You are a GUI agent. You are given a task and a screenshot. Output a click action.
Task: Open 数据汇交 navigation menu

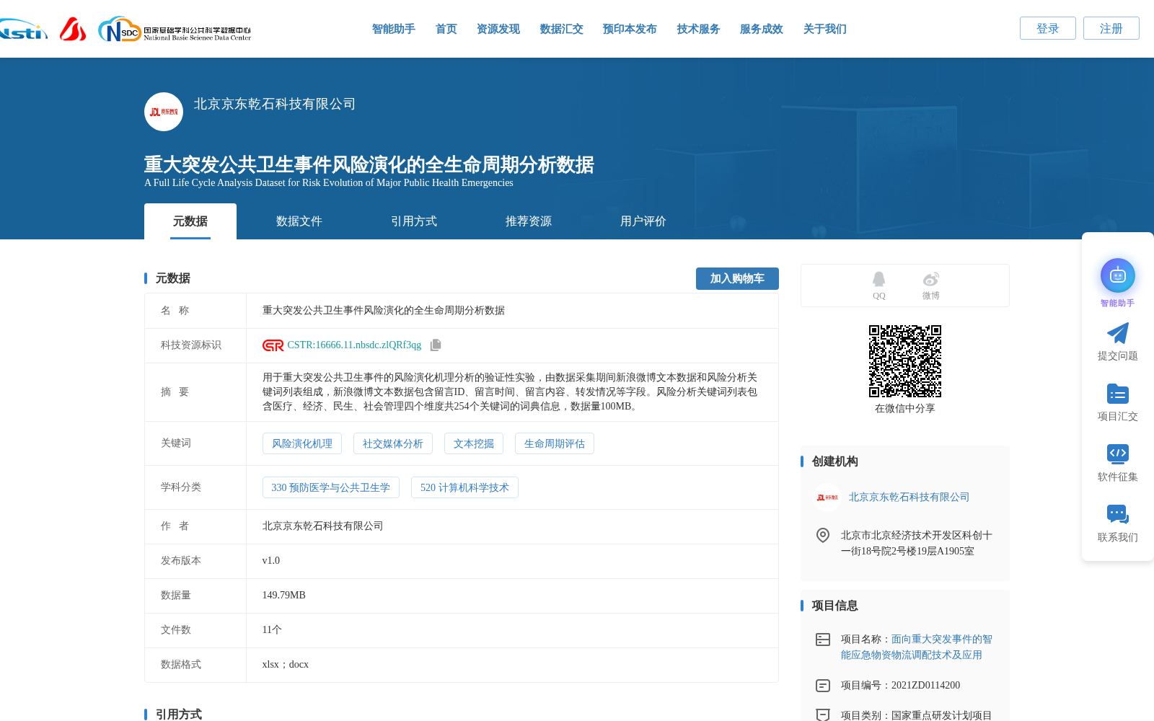click(562, 29)
